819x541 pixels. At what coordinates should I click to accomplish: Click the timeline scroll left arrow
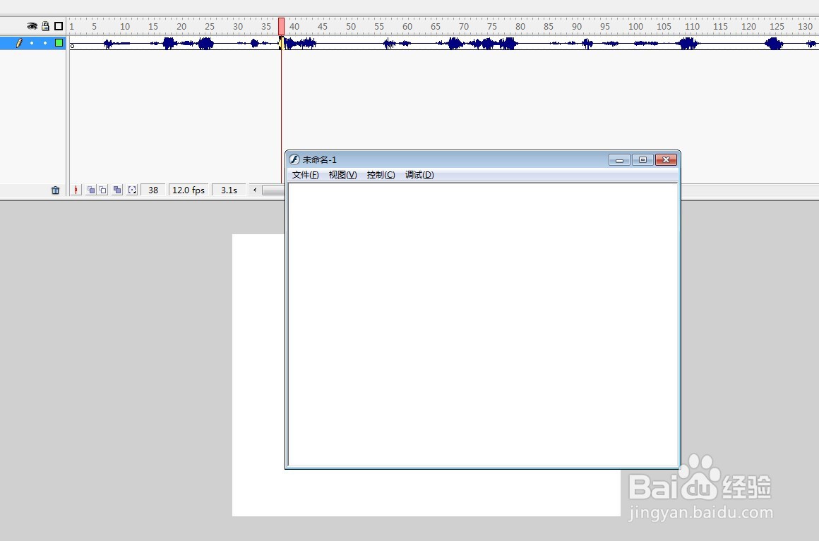pos(255,190)
